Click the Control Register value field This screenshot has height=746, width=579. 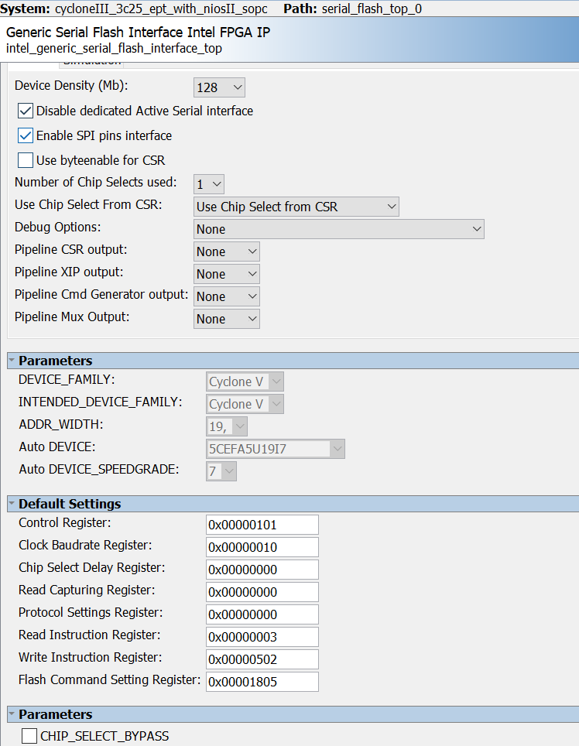click(x=262, y=525)
